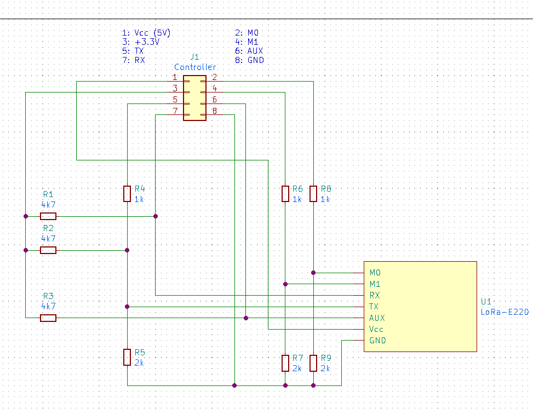Select resistor R5 symbol
Image resolution: width=533 pixels, height=409 pixels.
(127, 357)
